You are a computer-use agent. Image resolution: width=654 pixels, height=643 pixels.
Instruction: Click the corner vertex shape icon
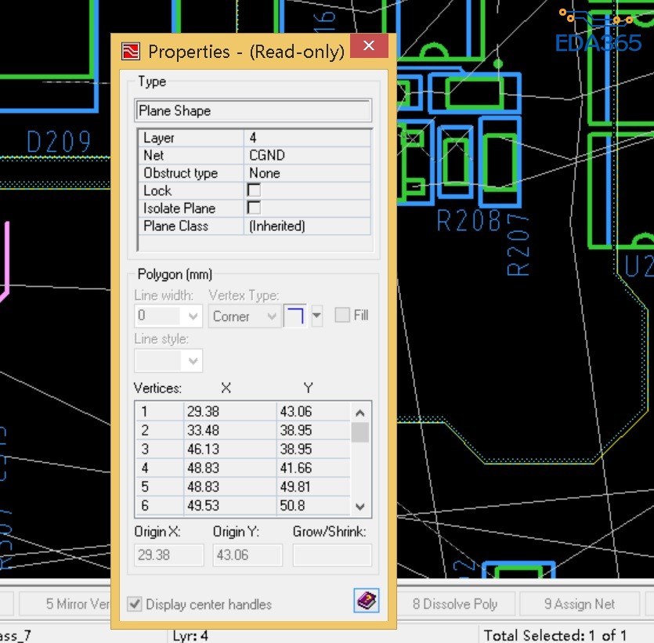tap(294, 316)
